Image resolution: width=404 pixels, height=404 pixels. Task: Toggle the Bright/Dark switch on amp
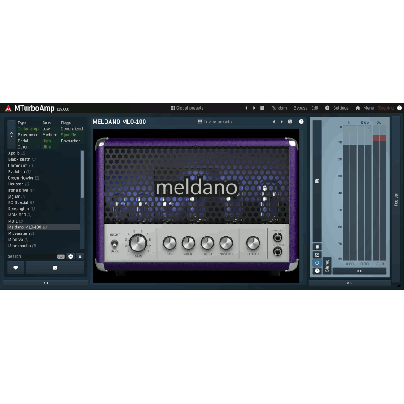click(114, 243)
